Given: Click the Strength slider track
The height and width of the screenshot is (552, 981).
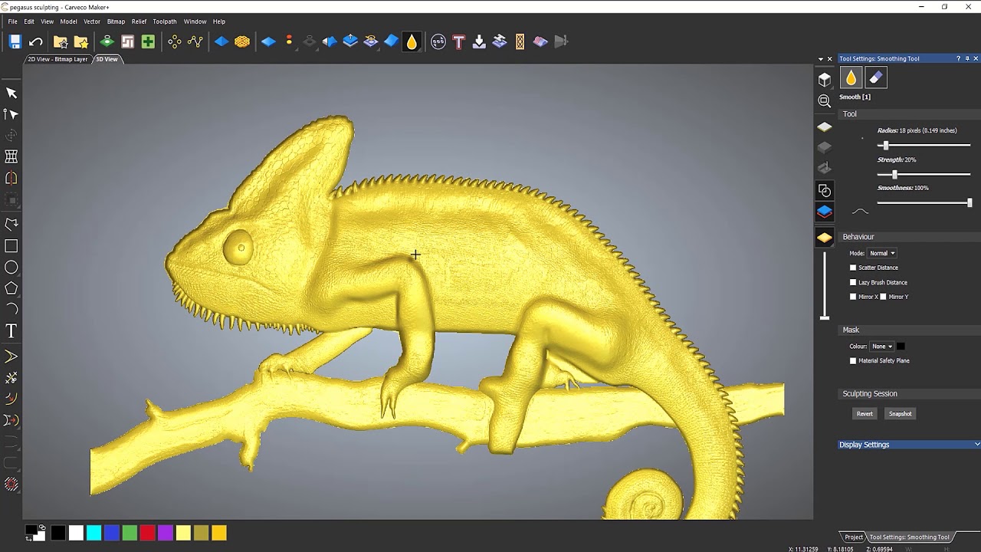Looking at the screenshot, I should (x=924, y=174).
